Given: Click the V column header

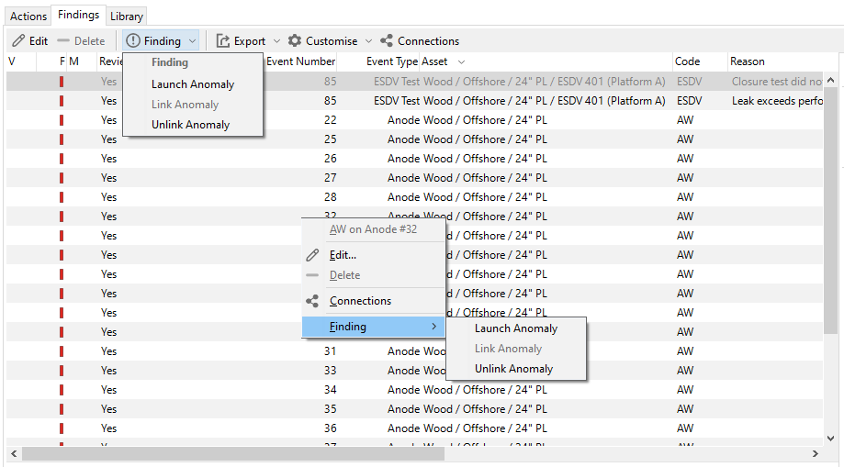Looking at the screenshot, I should [12, 61].
